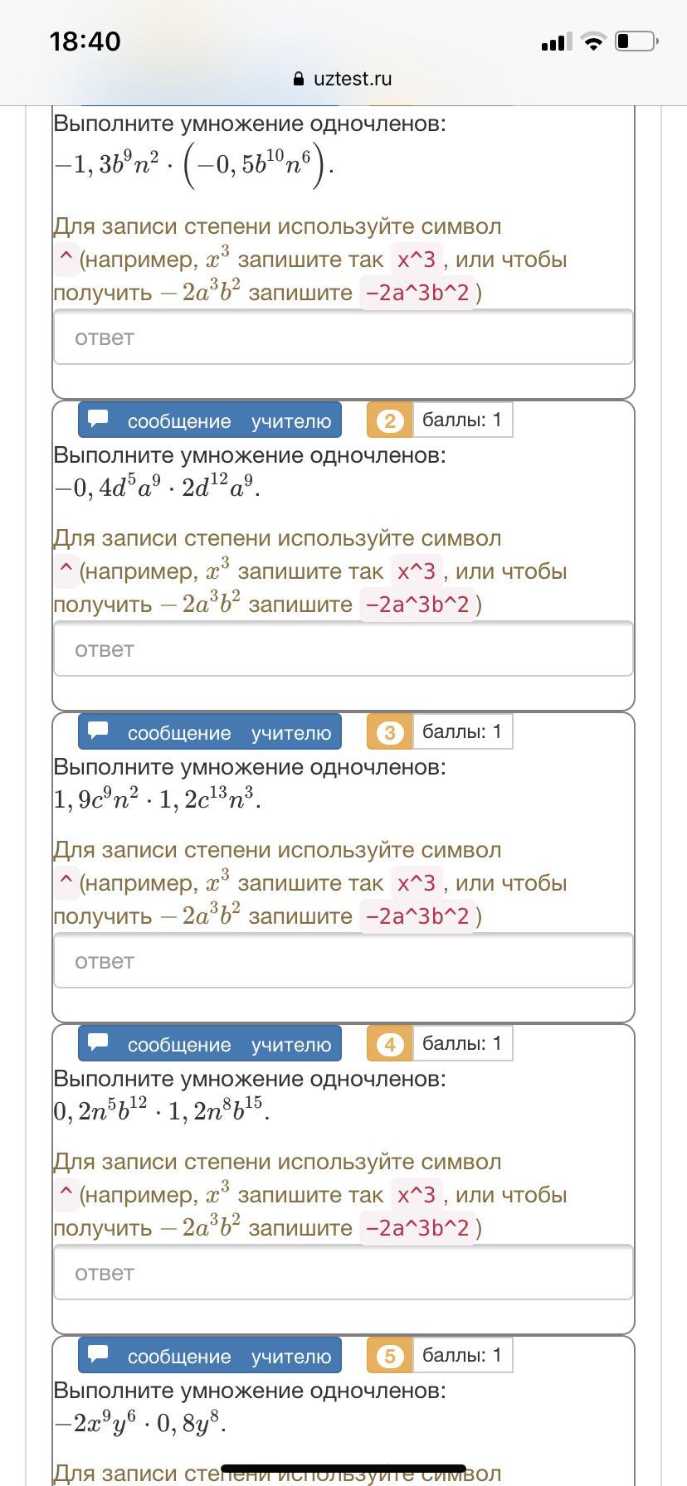Click the orange question number 2 badge
Screen dimensions: 687x1486
(389, 420)
